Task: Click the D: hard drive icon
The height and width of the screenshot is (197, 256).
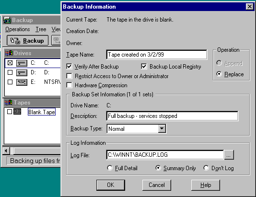Action: pos(22,73)
